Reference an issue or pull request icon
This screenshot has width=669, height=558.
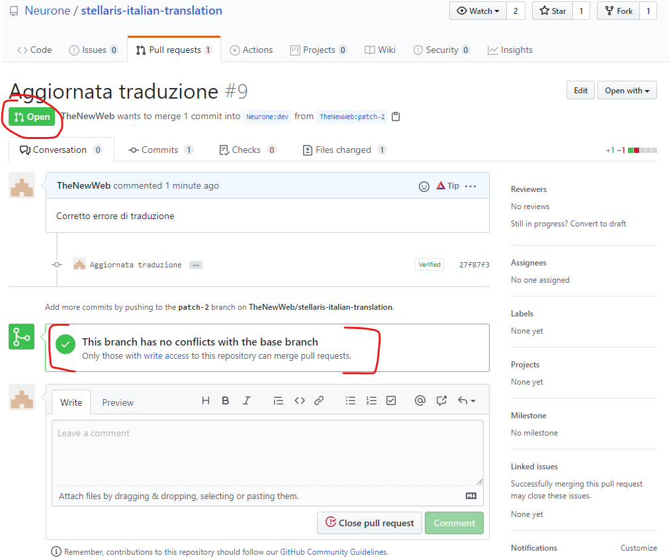[441, 400]
